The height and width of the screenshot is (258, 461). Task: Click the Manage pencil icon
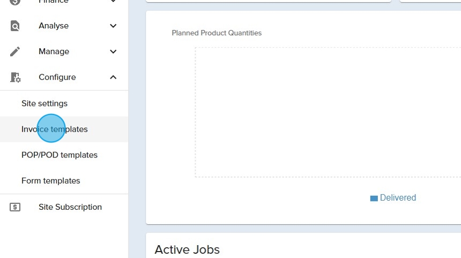[15, 51]
